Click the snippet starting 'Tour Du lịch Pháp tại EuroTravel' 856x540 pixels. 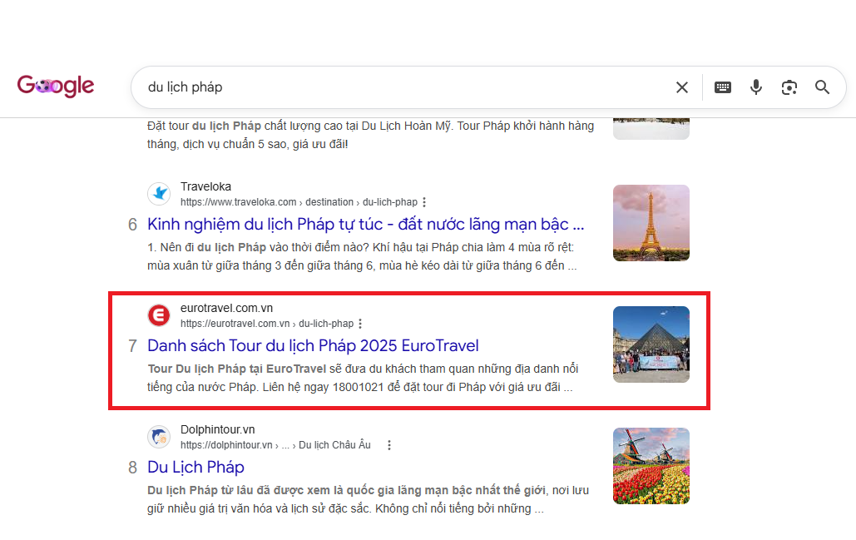point(363,378)
